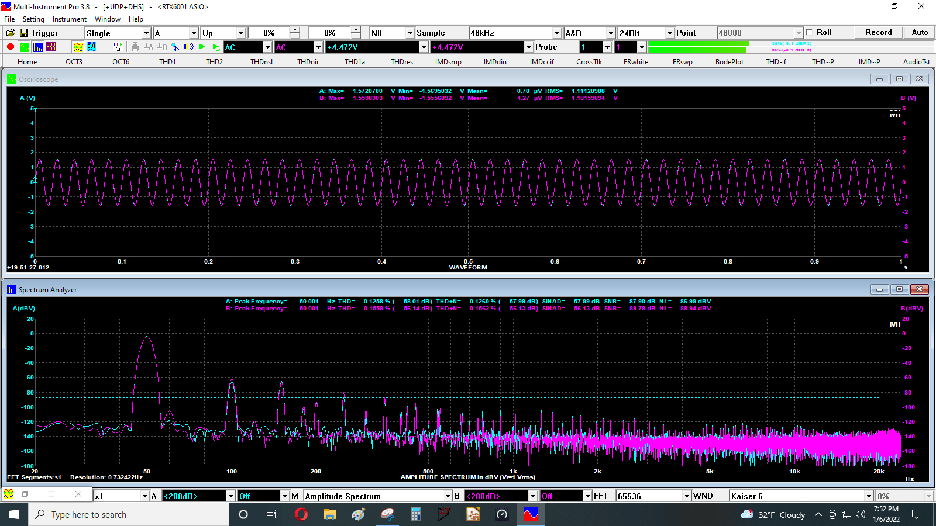Close the Spectrum Analyzer sub-window
936x526 pixels.
tap(919, 289)
